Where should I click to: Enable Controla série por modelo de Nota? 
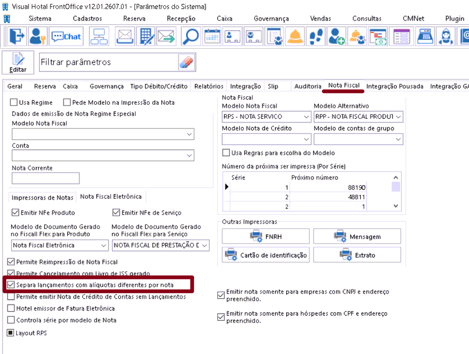11,320
